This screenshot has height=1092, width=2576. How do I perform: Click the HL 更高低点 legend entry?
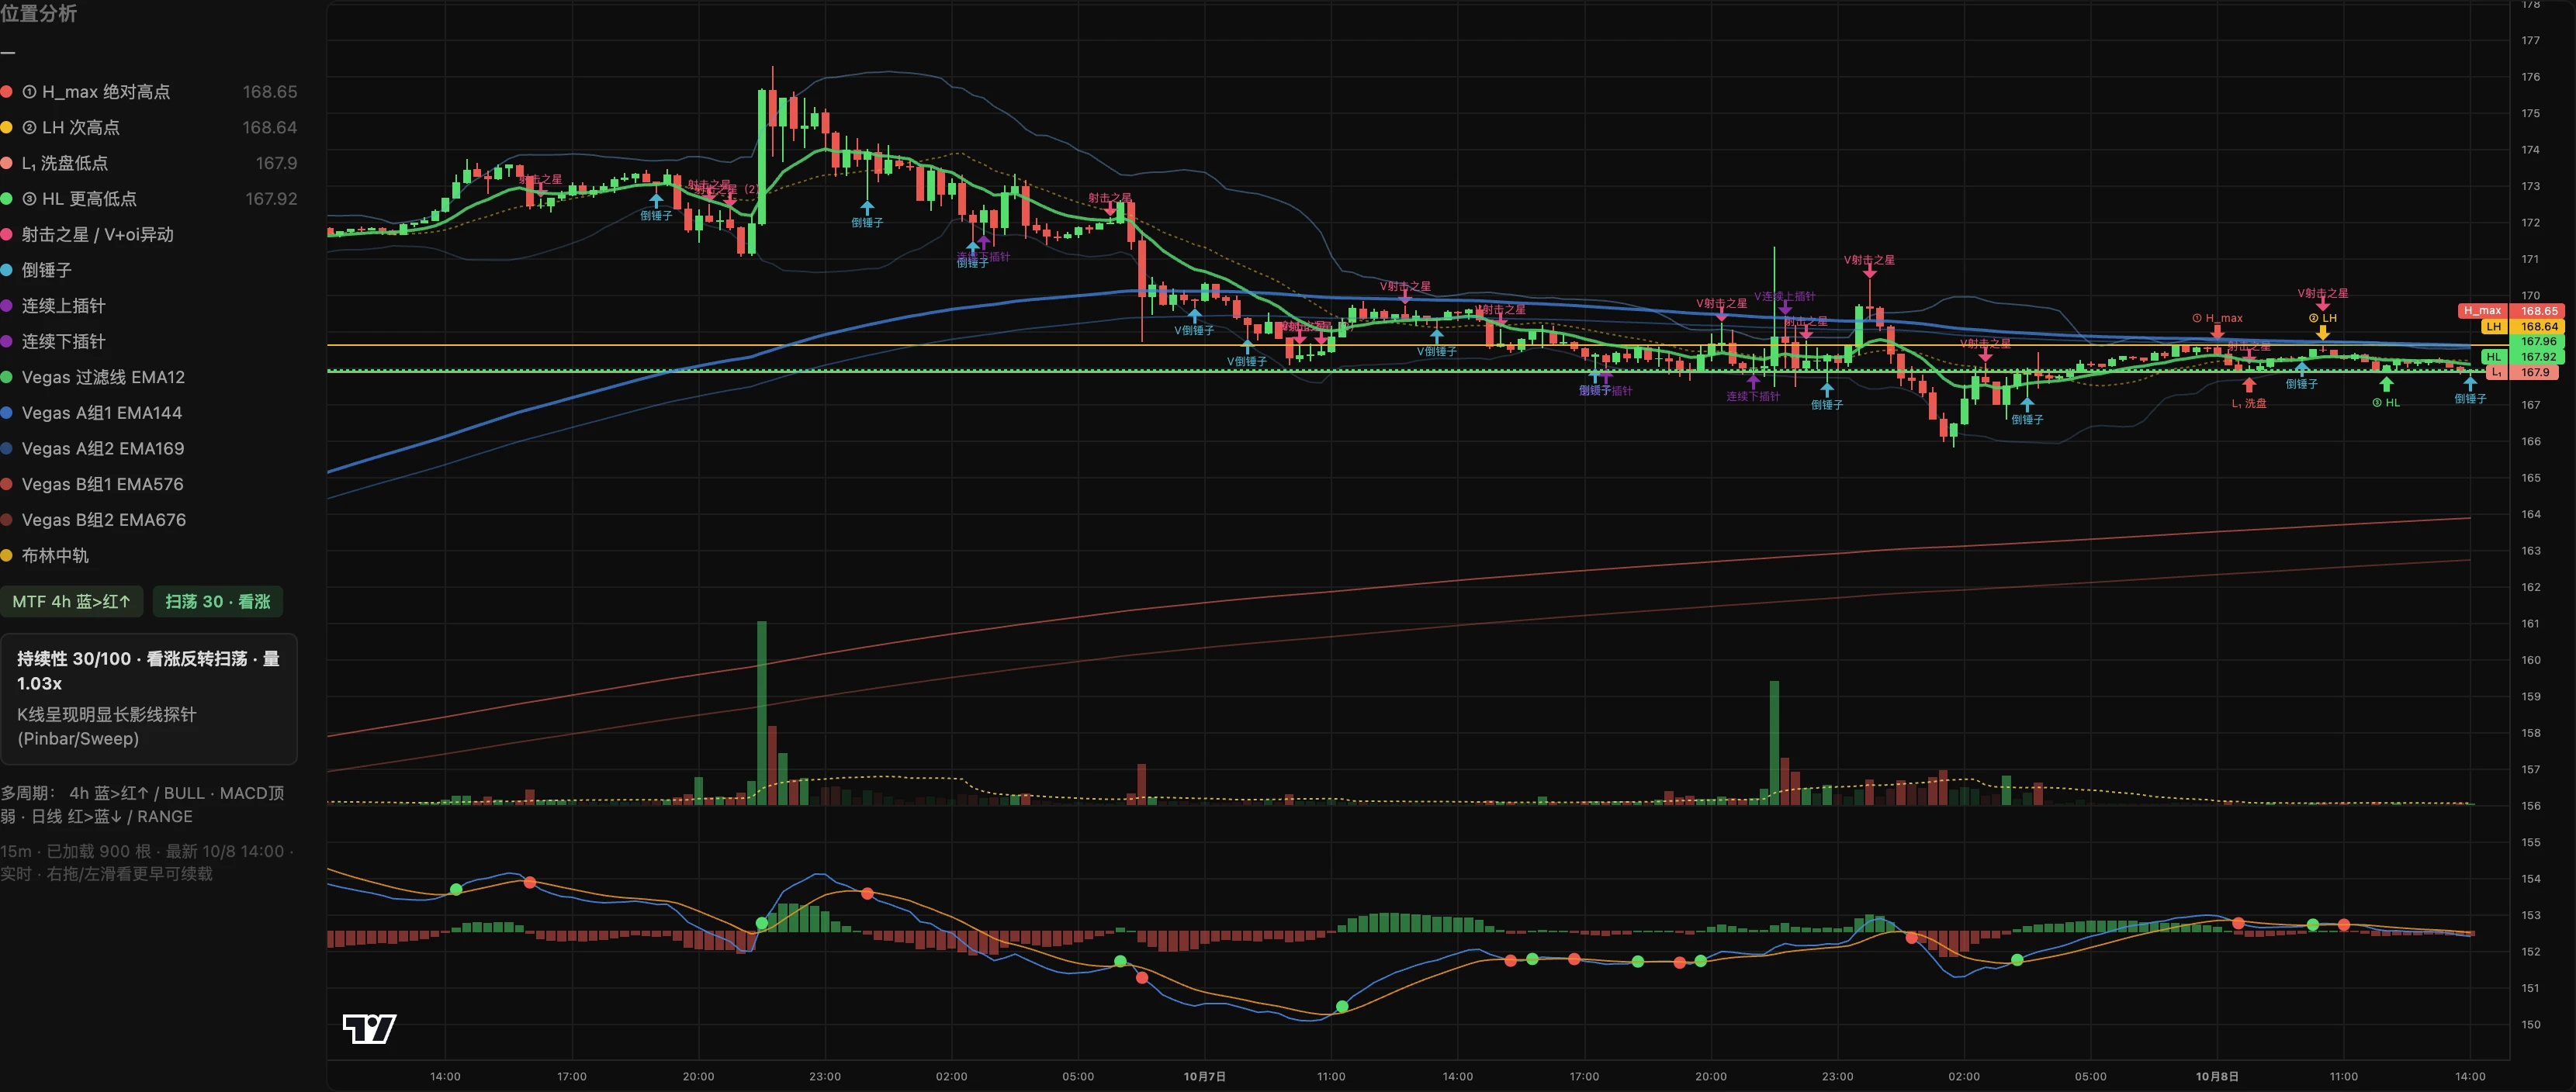pos(149,199)
